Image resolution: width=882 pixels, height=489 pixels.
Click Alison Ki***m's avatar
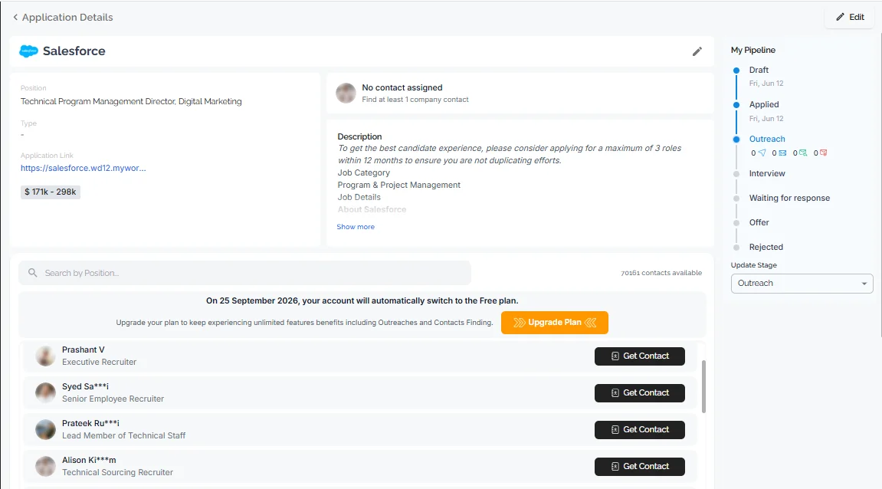pyautogui.click(x=45, y=467)
